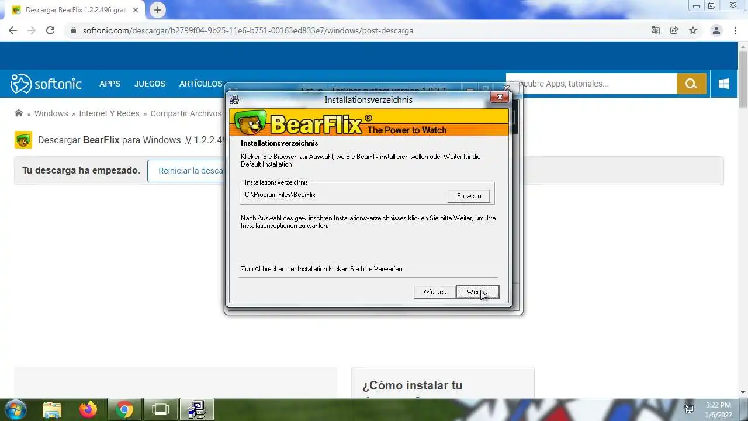This screenshot has height=421, width=748.
Task: Click the installer icon in dialog title bar
Action: [234, 100]
